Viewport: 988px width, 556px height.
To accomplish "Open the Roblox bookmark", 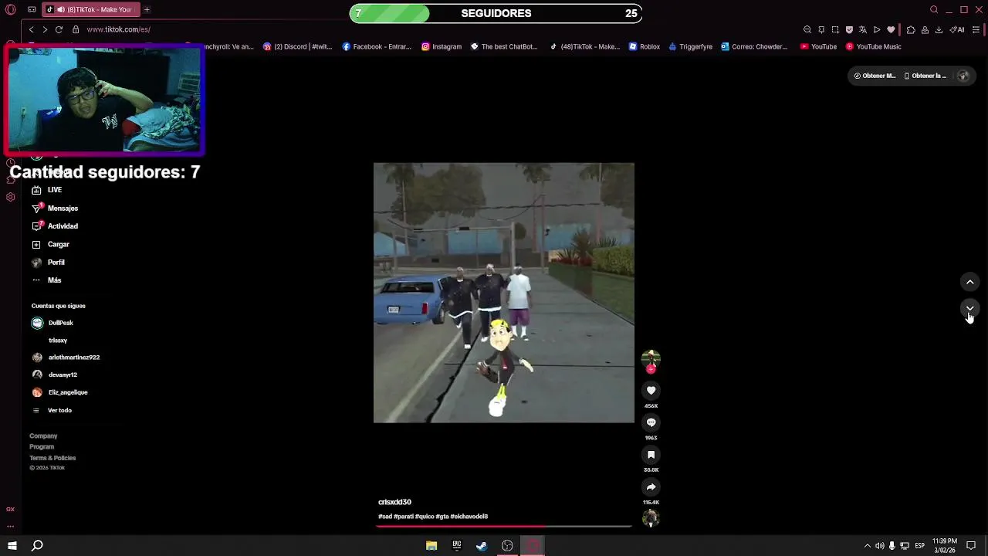I will click(x=645, y=46).
